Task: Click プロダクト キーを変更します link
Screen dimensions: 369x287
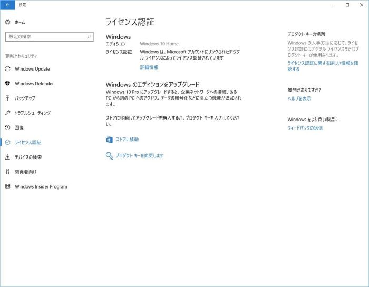Action: [139, 155]
